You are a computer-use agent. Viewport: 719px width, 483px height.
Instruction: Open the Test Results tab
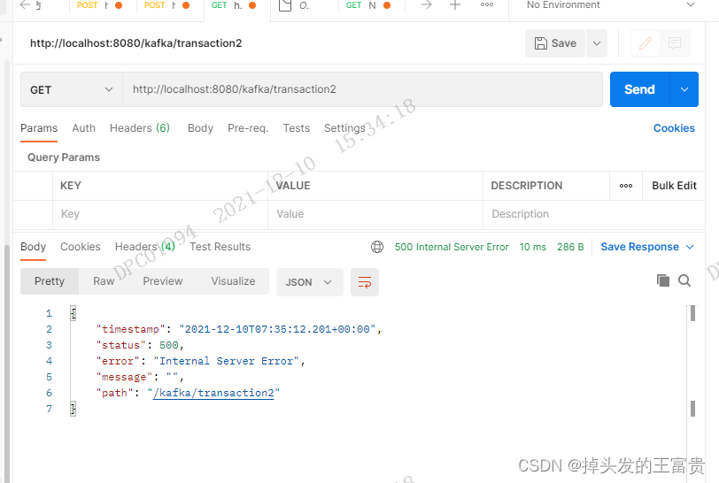[220, 247]
